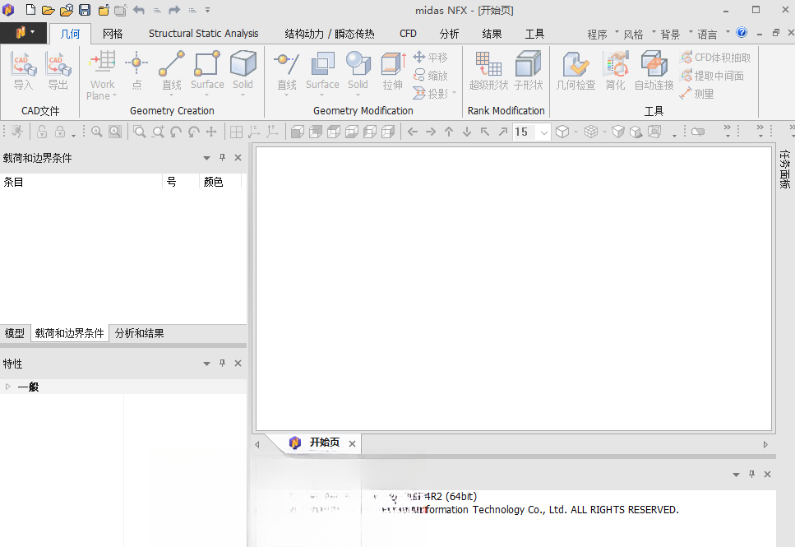The image size is (795, 547).
Task: Open the 超级形状 tool
Action: pyautogui.click(x=488, y=71)
